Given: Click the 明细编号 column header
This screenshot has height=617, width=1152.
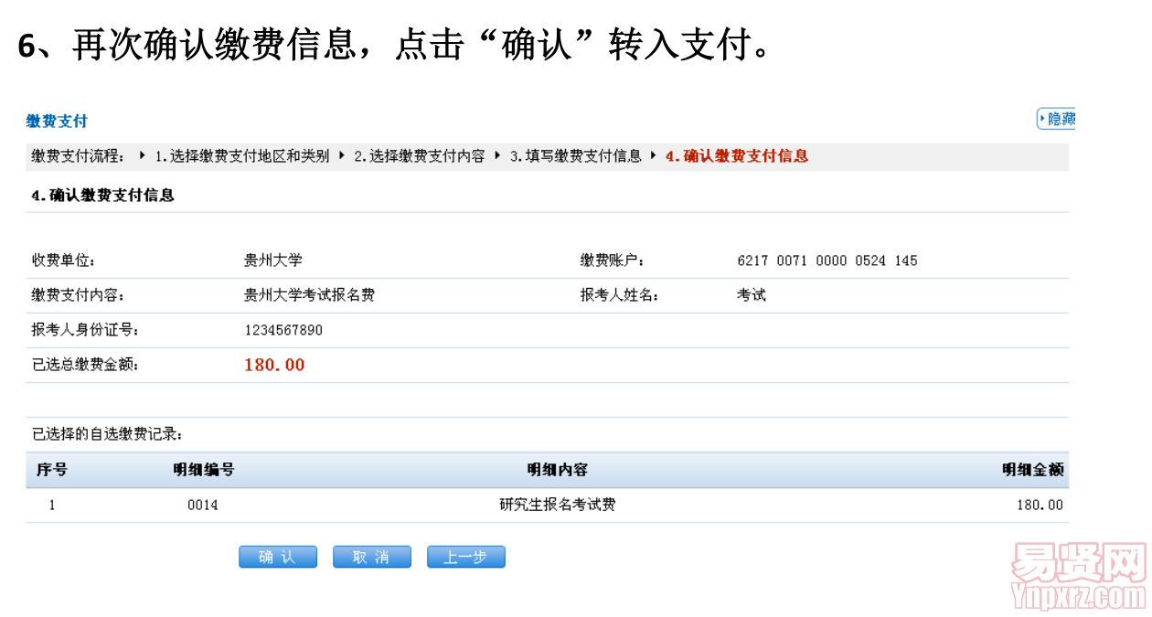Looking at the screenshot, I should 204,470.
